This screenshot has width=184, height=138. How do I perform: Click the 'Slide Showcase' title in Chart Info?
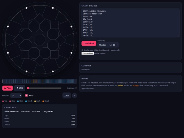[11, 111]
